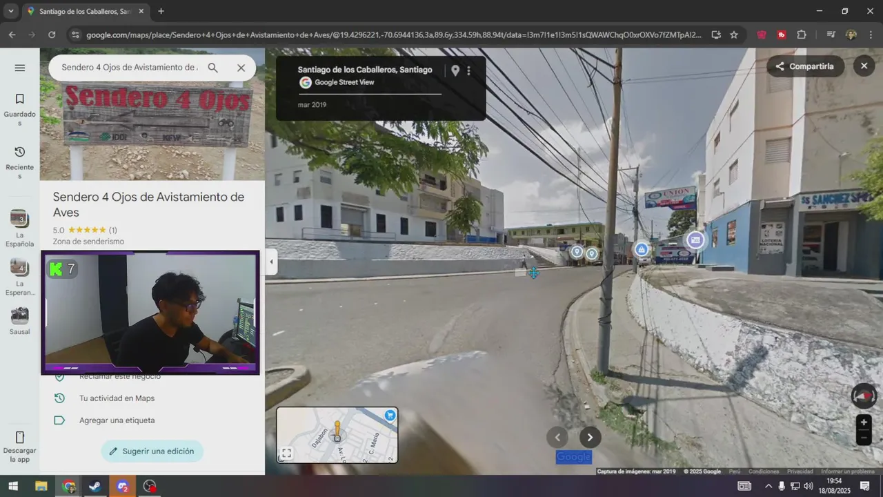This screenshot has width=883, height=497.
Task: Open the tab search dropdown arrow
Action: click(x=10, y=11)
